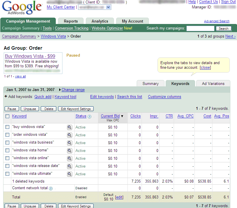Open magnifier for "windows vista release date"
Image resolution: width=237 pixels, height=208 pixels.
click(70, 166)
